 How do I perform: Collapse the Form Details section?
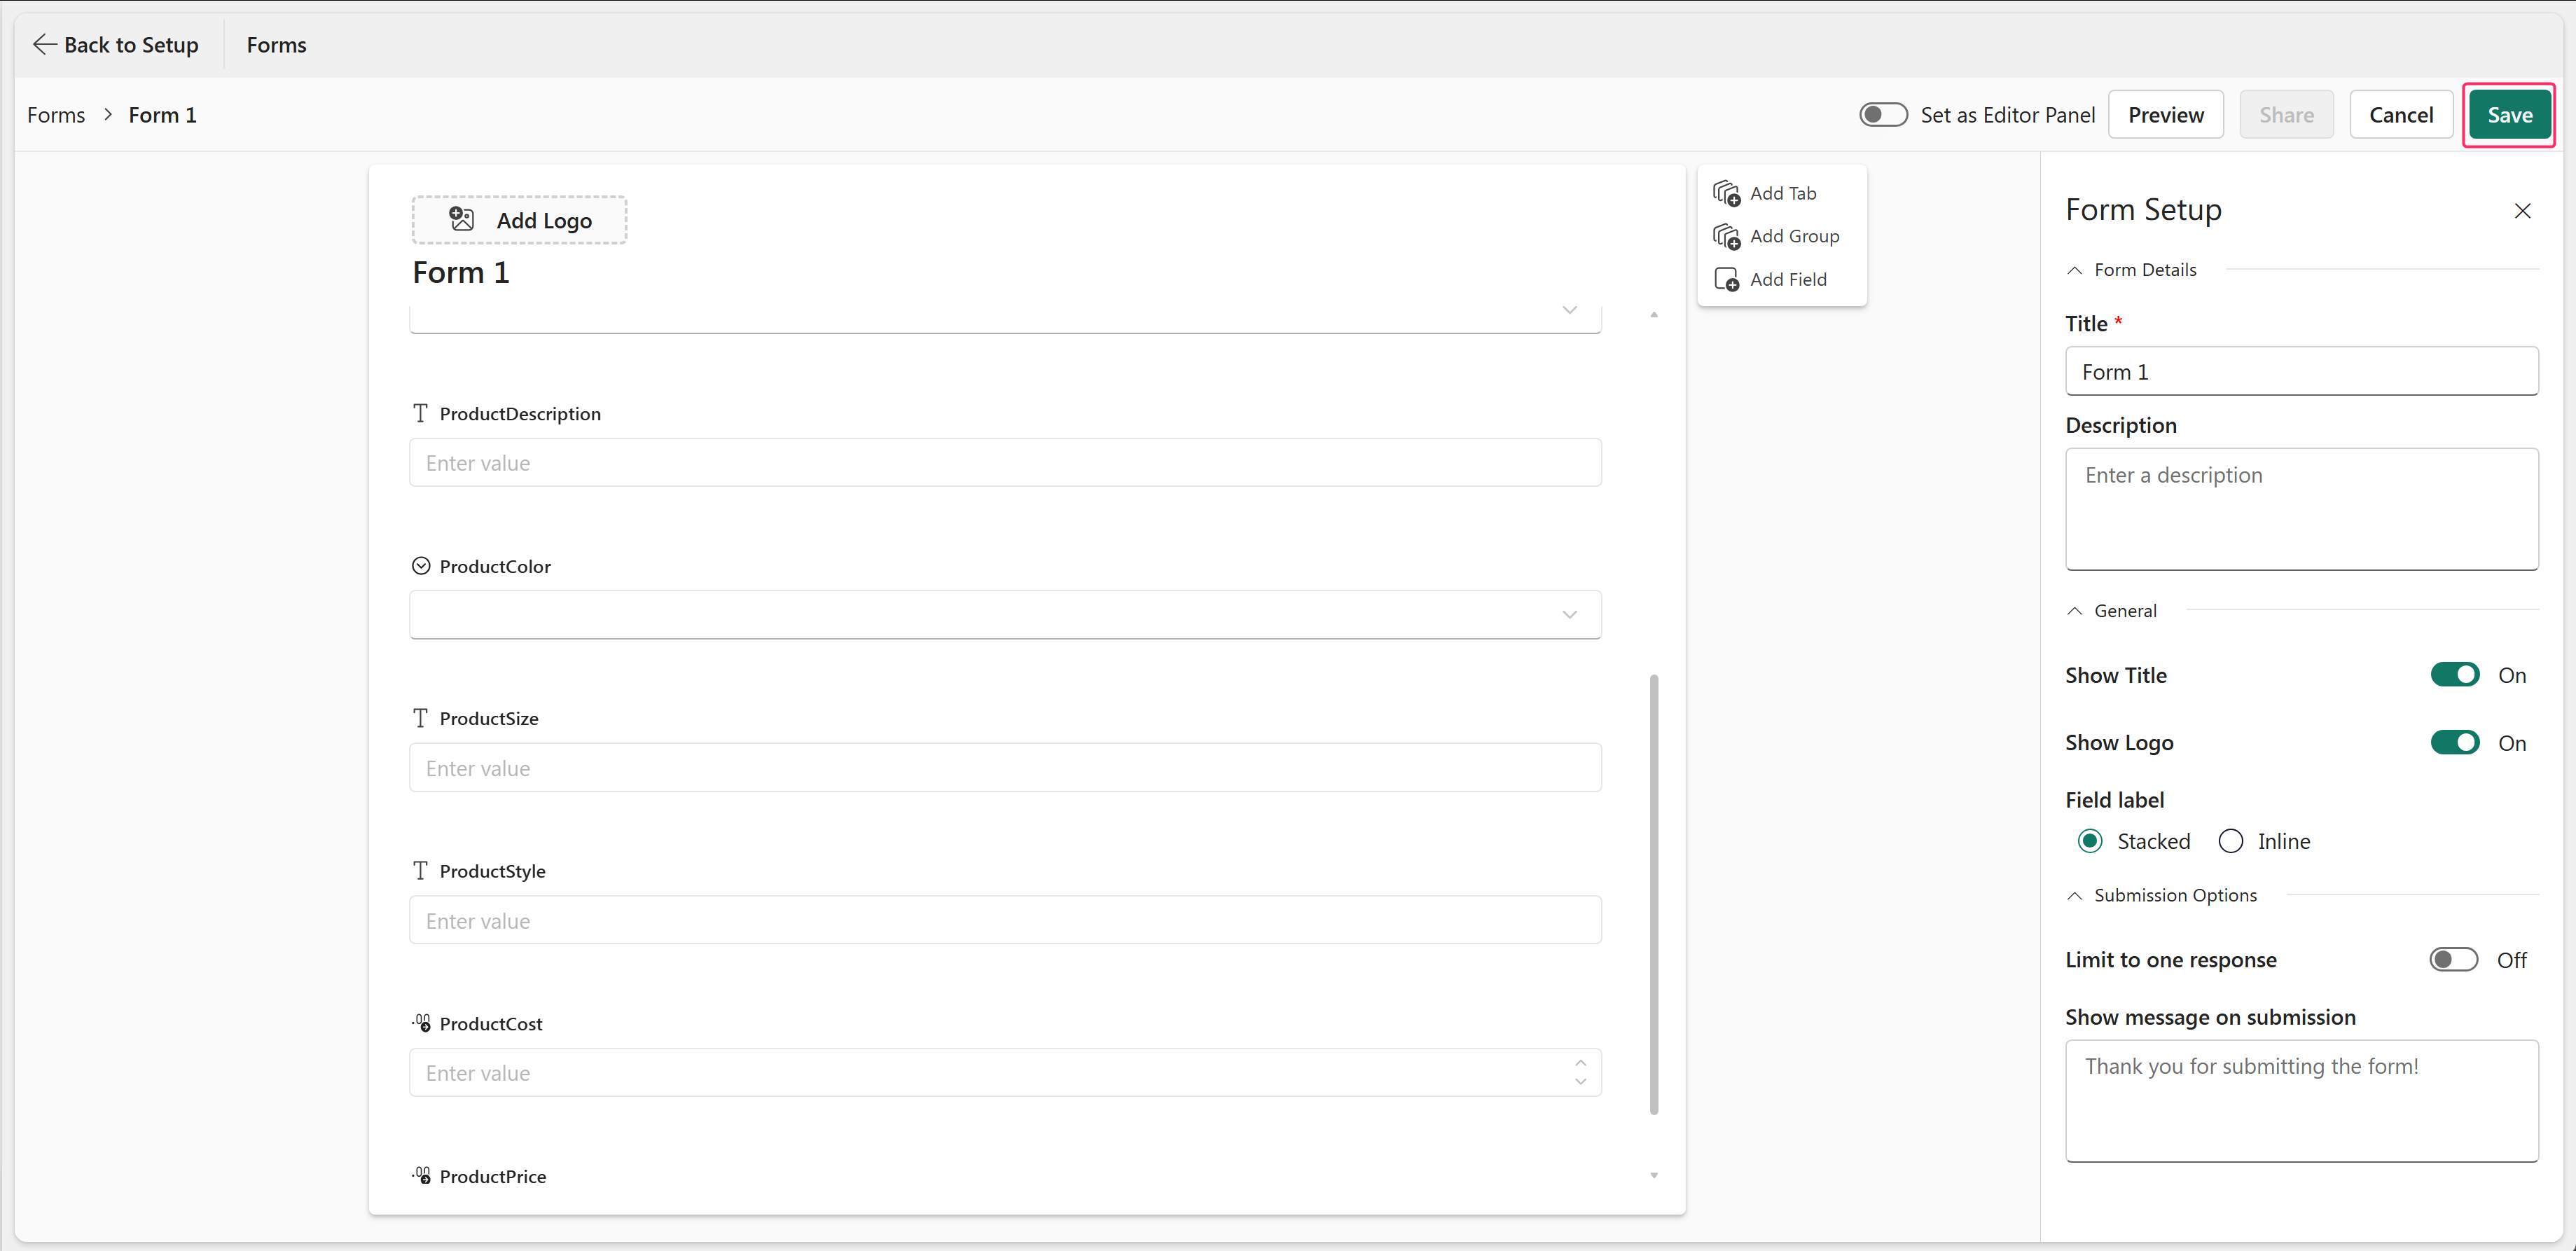click(2075, 270)
